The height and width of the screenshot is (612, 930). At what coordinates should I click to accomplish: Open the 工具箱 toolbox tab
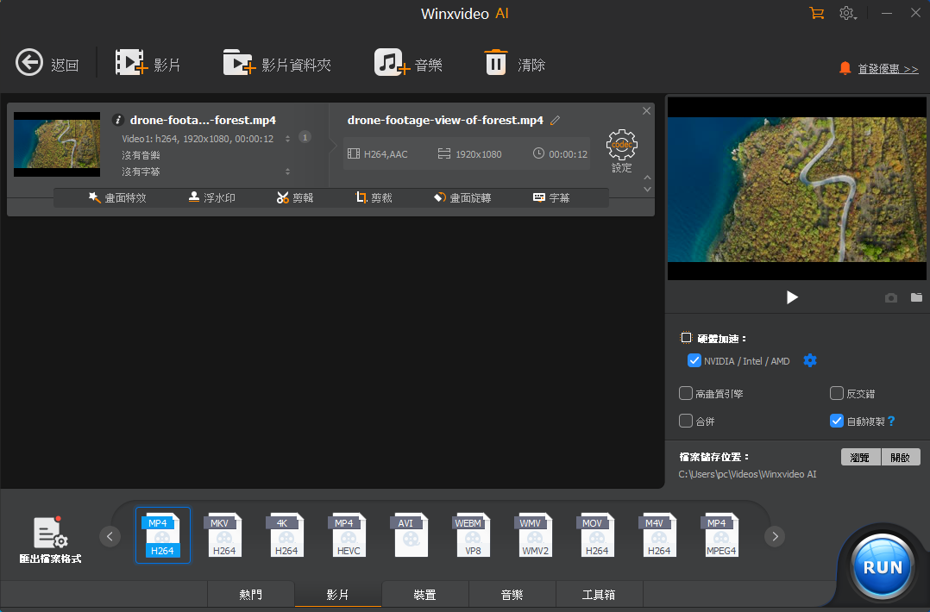[599, 594]
